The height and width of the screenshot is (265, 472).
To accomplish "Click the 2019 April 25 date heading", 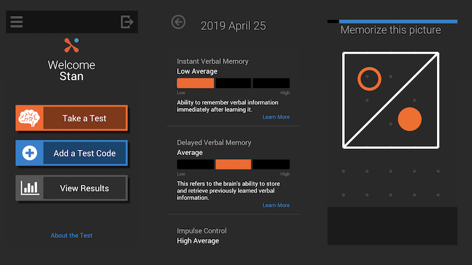I will (233, 26).
